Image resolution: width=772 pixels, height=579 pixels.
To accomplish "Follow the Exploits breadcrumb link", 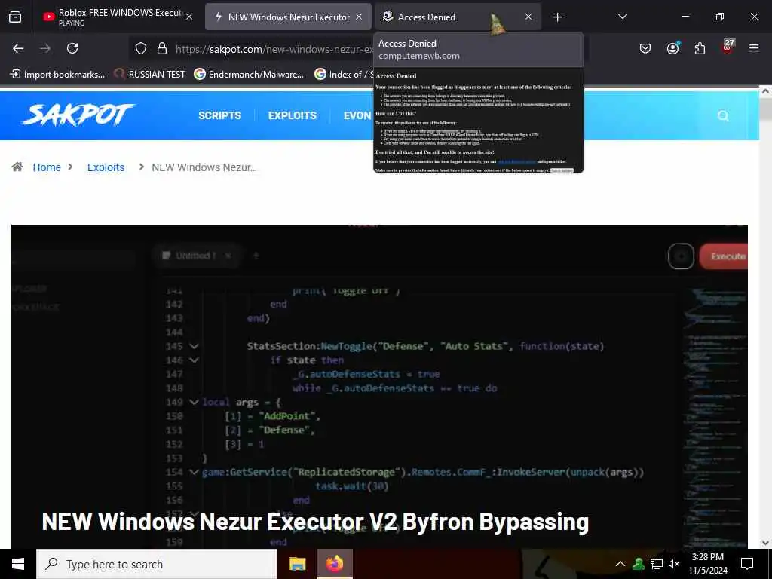I will point(106,167).
